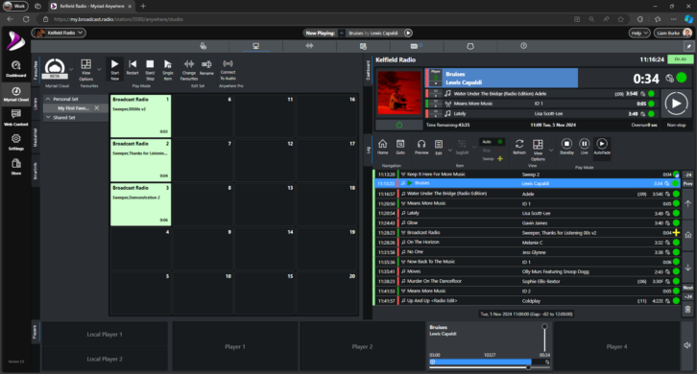
Task: Open Web Content in left sidebar
Action: click(15, 118)
